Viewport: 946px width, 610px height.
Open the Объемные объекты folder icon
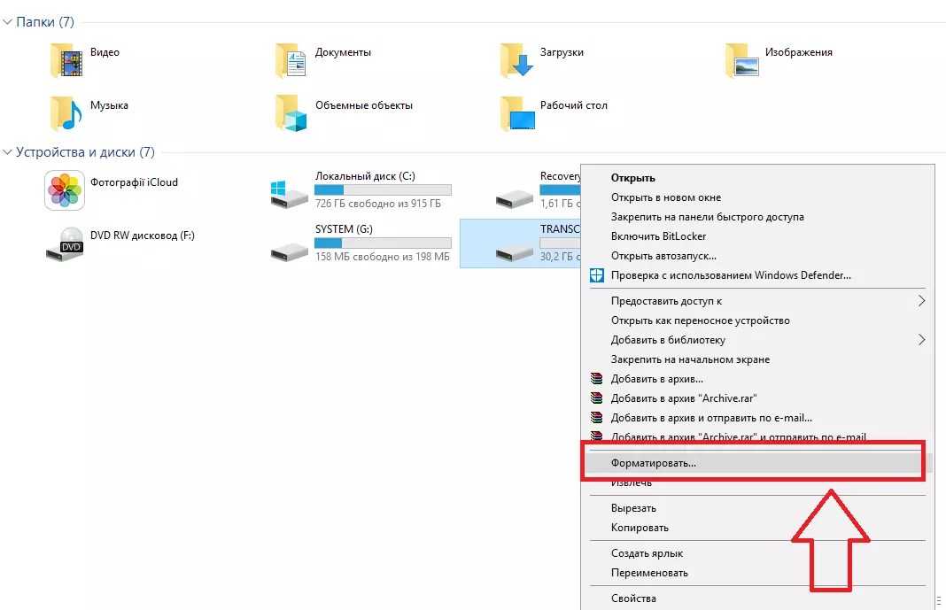(291, 113)
